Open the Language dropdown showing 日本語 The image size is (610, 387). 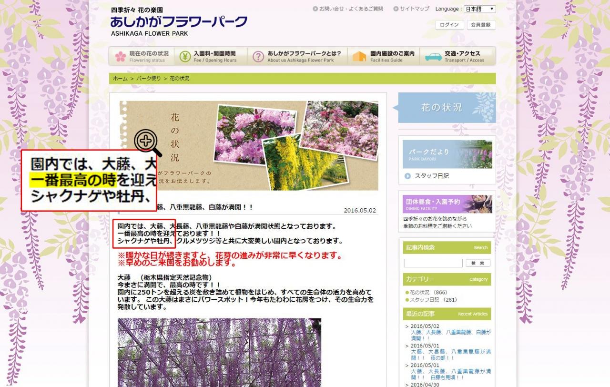click(x=479, y=9)
